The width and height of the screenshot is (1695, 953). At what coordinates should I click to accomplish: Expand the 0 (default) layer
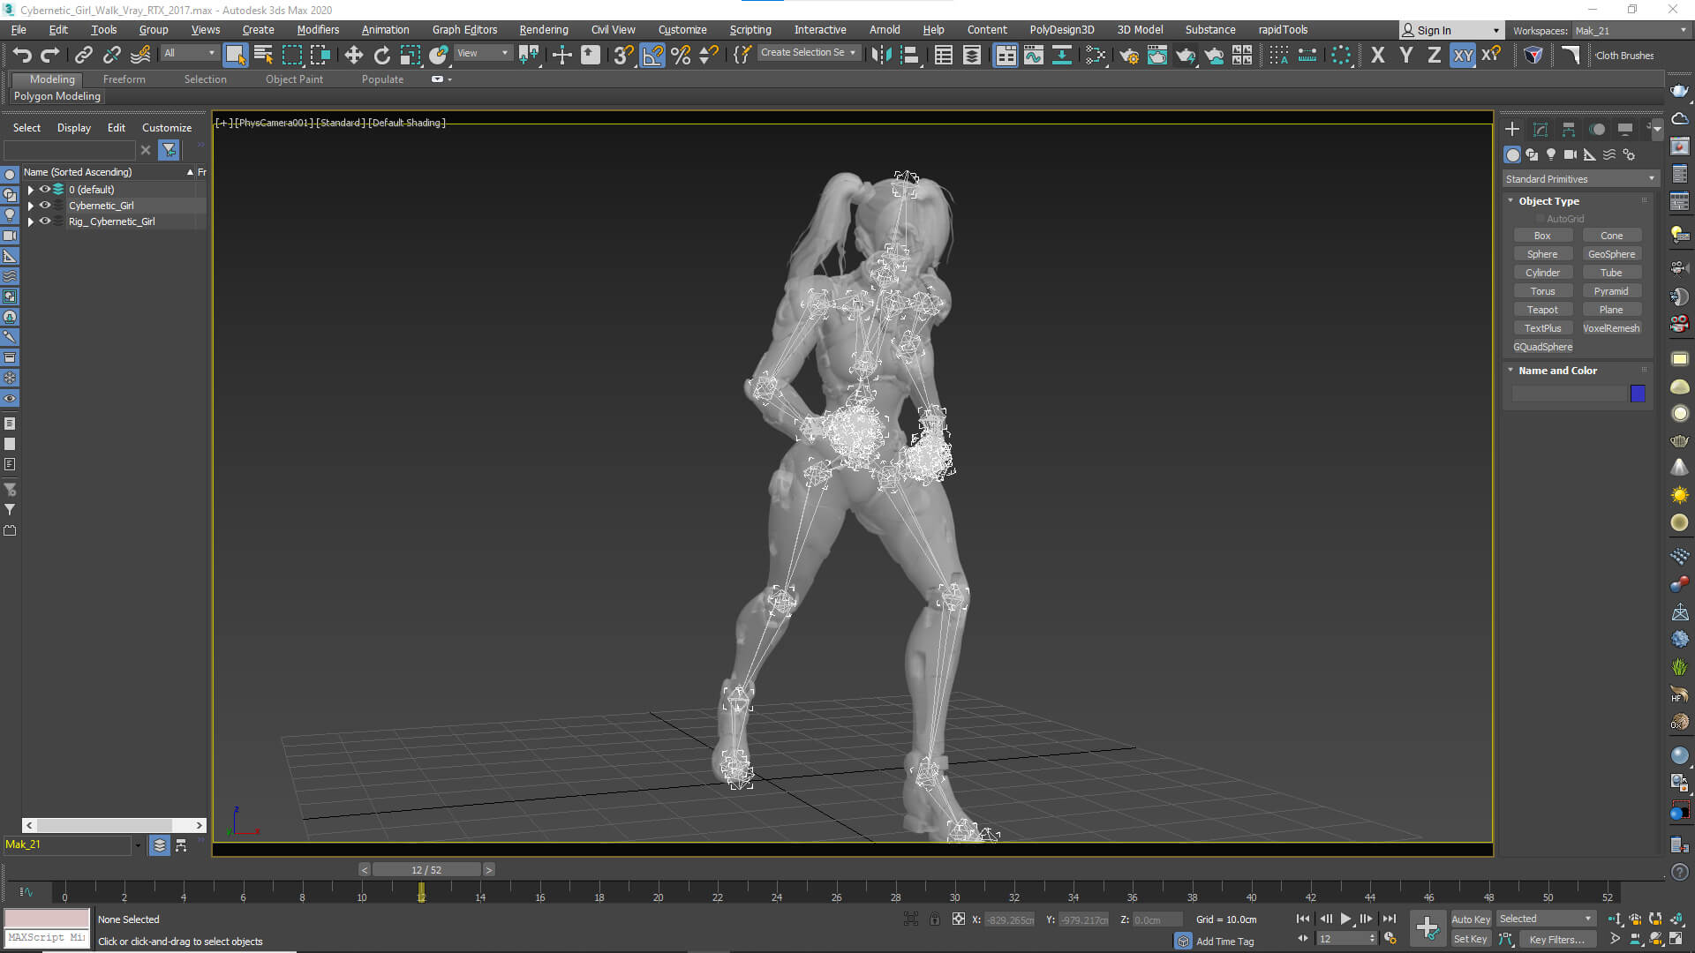31,190
